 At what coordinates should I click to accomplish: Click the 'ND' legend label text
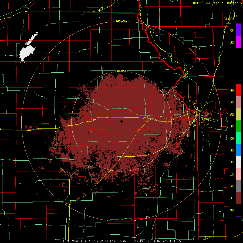[x=232, y=210]
